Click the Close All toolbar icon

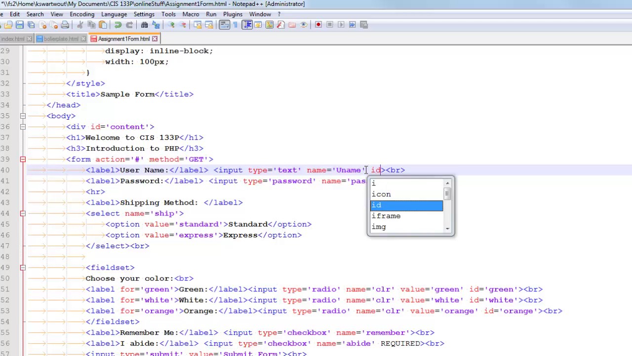click(x=54, y=25)
